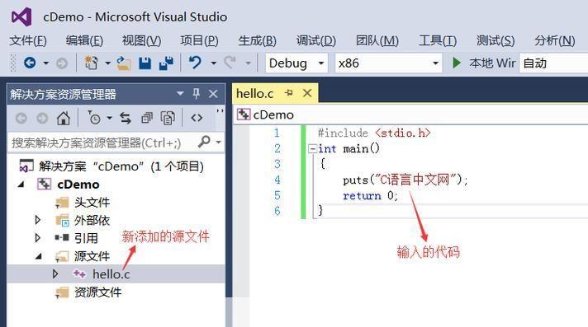Toggle show all files icon
This screenshot has height=327, width=588.
click(168, 119)
